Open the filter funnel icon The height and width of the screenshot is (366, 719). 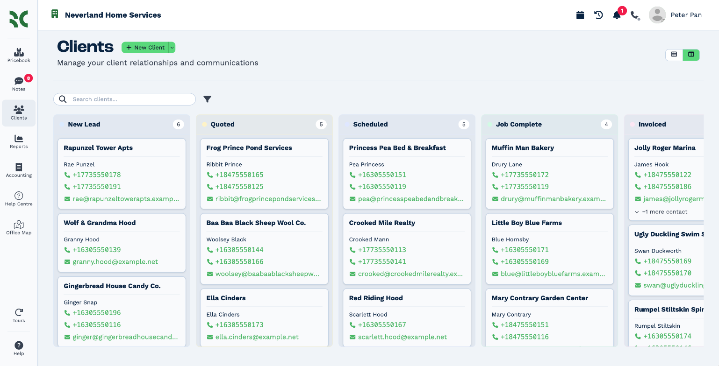[208, 99]
